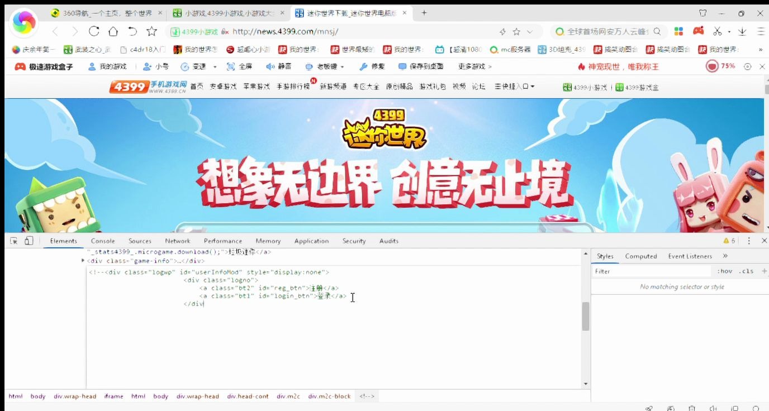Click the 4399 site logo
769x411 pixels.
(x=148, y=87)
